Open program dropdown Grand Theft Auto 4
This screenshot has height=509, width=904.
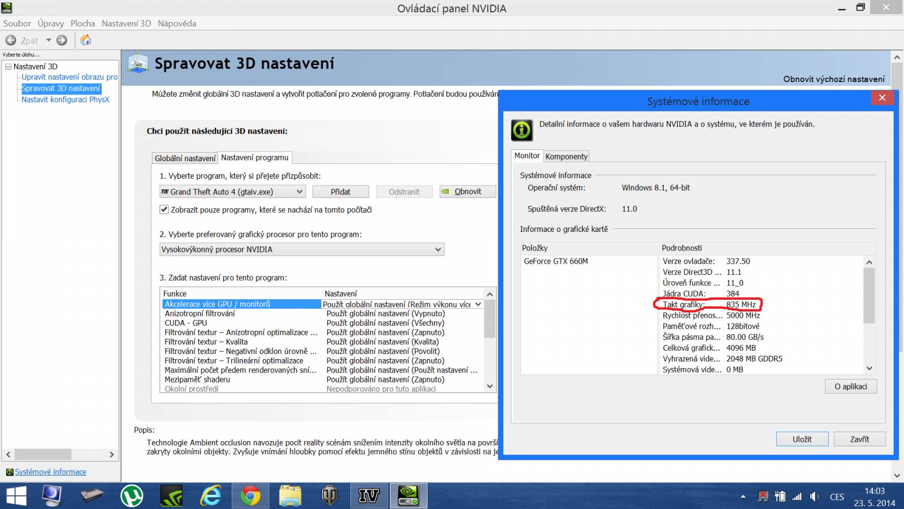(x=233, y=192)
